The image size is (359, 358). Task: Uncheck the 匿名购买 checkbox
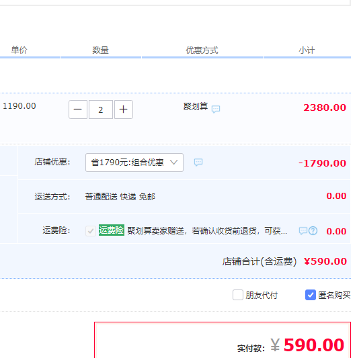(x=311, y=295)
